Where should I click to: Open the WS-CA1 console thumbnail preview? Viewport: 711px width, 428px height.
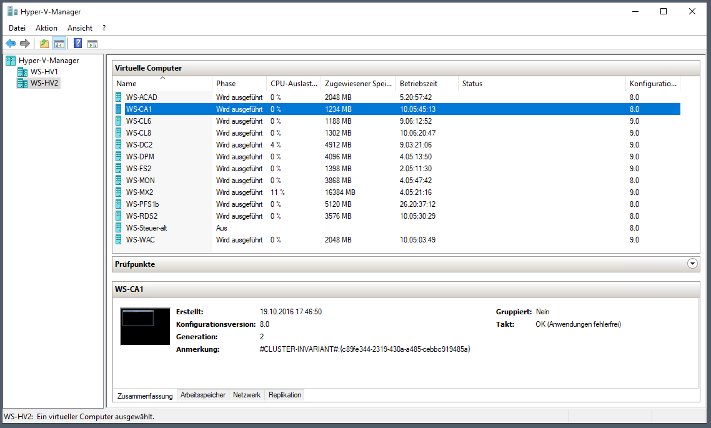[145, 326]
